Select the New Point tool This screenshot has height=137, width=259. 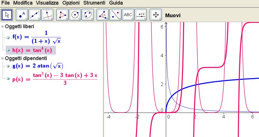click(22, 15)
